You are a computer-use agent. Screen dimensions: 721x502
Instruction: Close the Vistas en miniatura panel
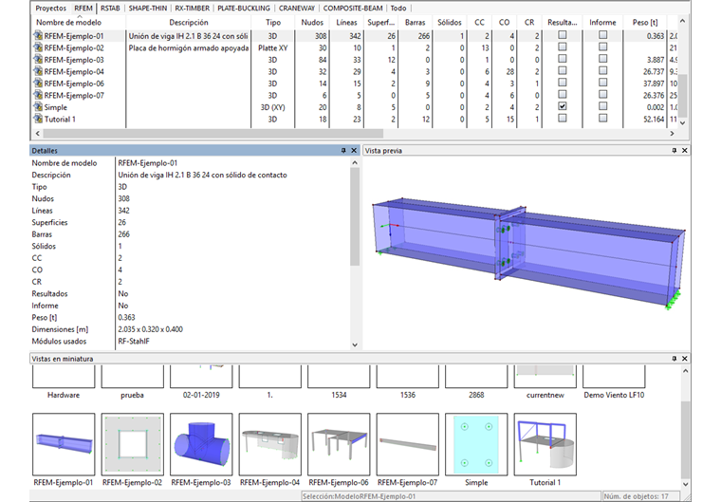[x=685, y=359]
